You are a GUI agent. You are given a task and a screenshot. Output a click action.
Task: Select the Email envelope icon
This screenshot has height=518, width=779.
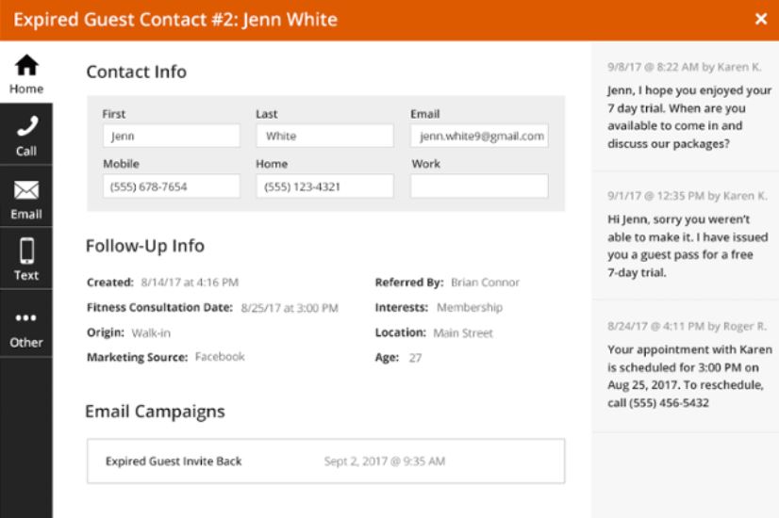[x=26, y=190]
